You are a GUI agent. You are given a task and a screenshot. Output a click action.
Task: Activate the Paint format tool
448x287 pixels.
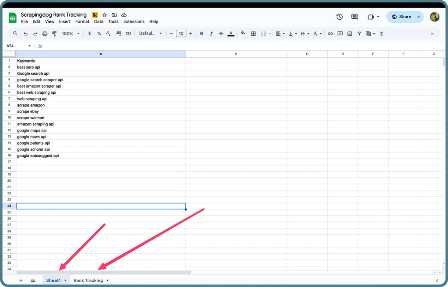(x=53, y=33)
